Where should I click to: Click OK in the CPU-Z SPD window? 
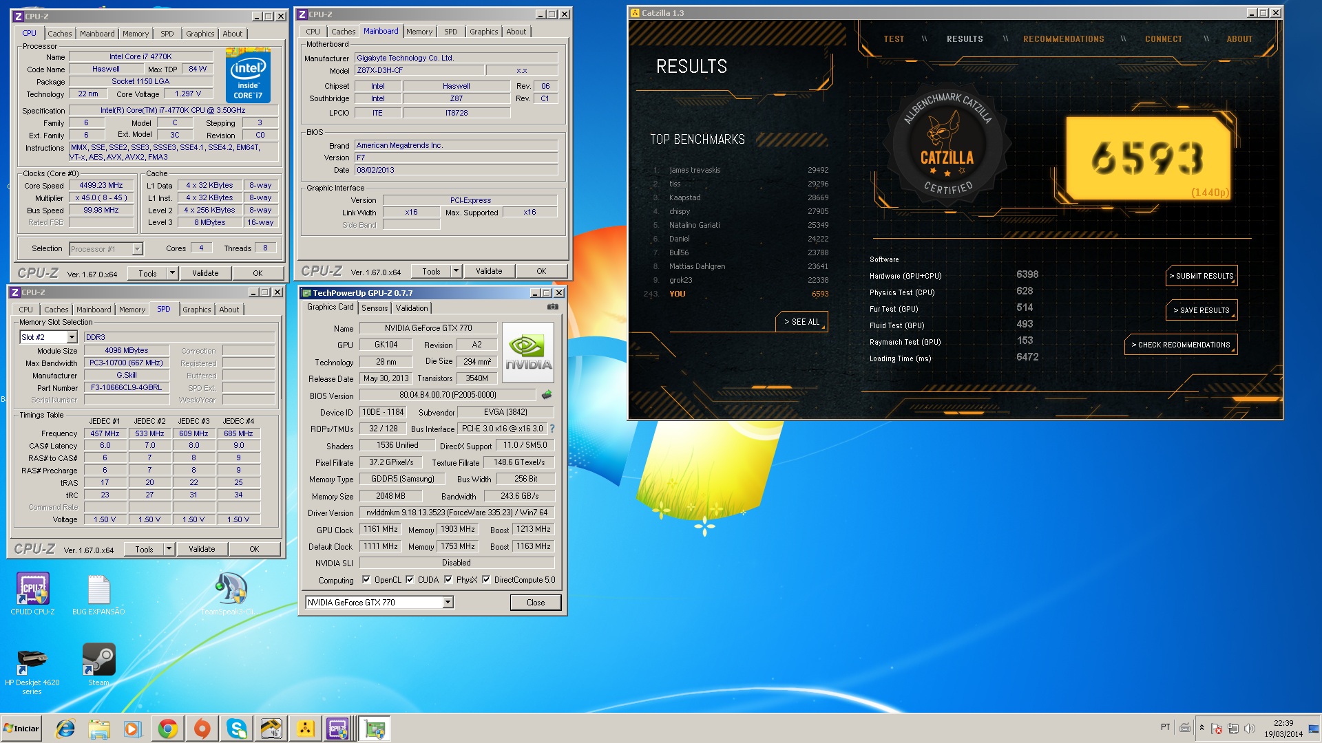coord(254,549)
